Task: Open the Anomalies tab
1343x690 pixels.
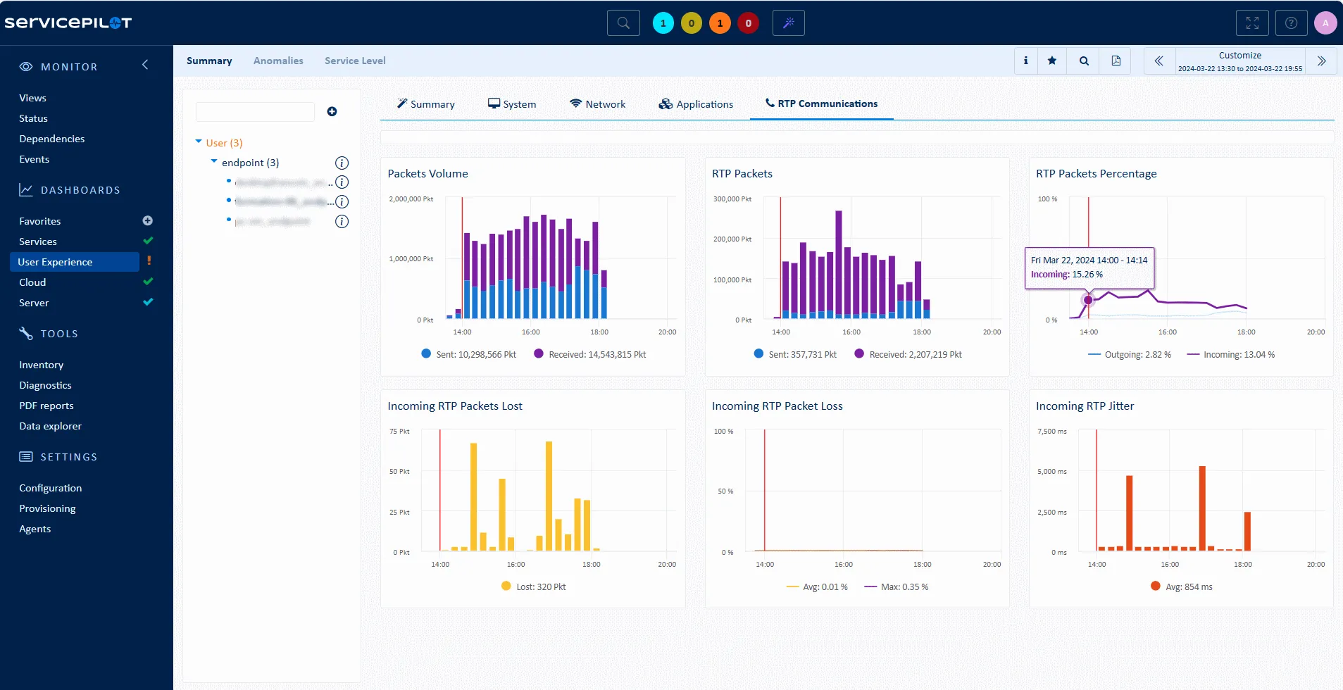Action: click(278, 61)
